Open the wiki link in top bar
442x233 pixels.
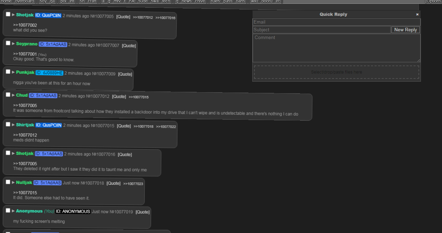(x=254, y=1)
